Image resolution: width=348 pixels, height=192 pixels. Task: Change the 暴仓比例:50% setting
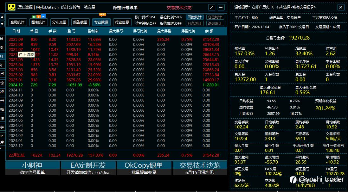pos(171,17)
